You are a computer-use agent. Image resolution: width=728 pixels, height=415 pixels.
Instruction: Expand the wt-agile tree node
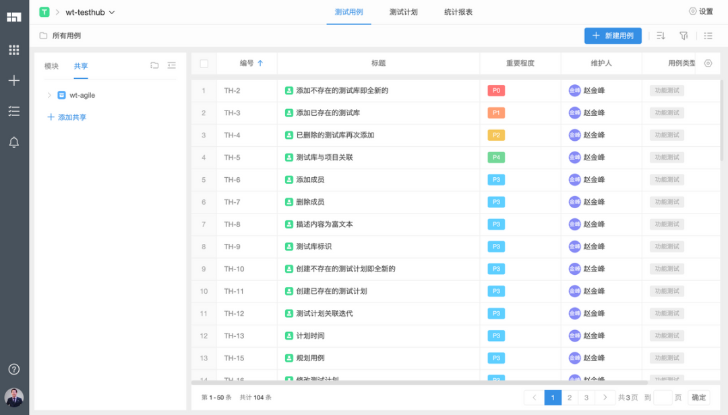[49, 95]
